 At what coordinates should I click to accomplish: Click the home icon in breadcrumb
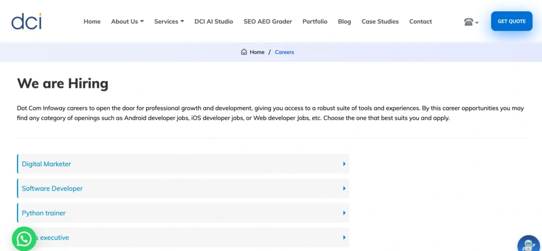(x=244, y=52)
